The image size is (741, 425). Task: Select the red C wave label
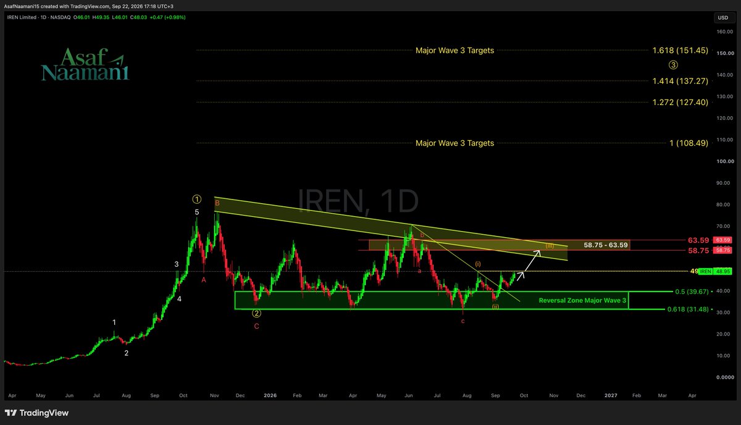[256, 326]
